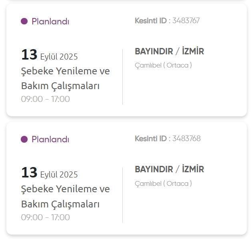Click the 13 Eylül 2025 date in the second card
The width and height of the screenshot is (252, 239).
(50, 173)
